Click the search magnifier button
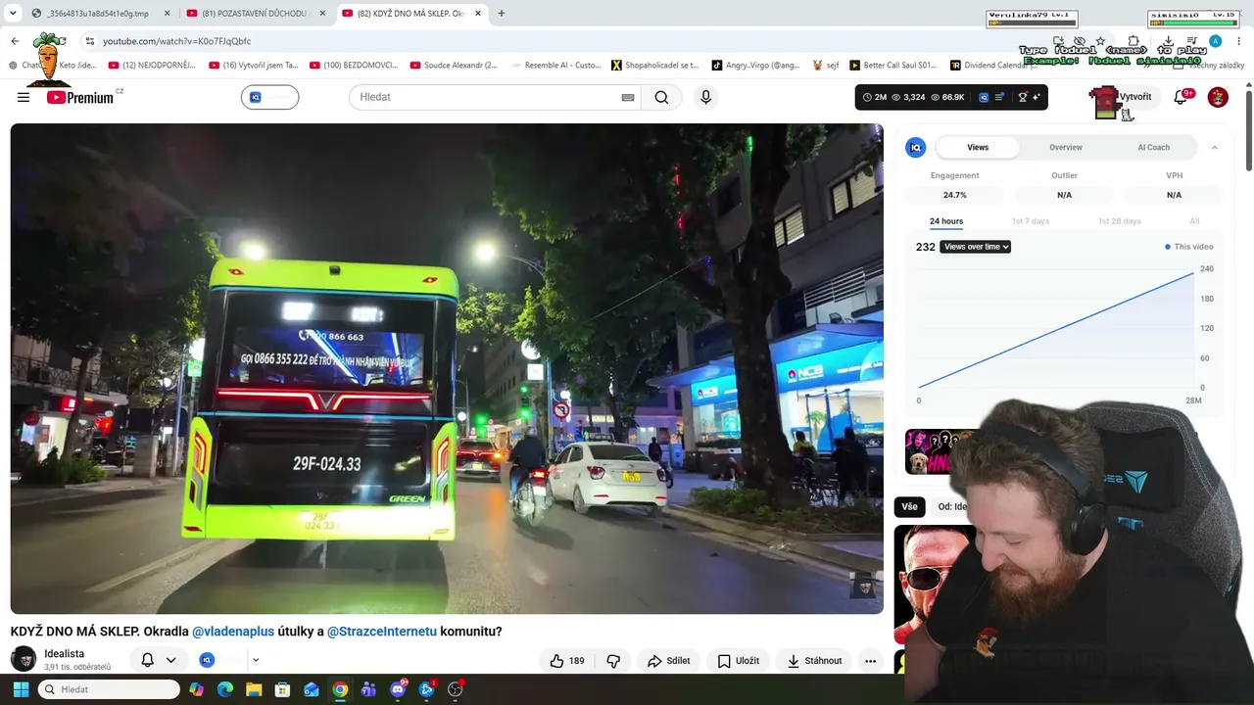1254x705 pixels. (x=661, y=97)
